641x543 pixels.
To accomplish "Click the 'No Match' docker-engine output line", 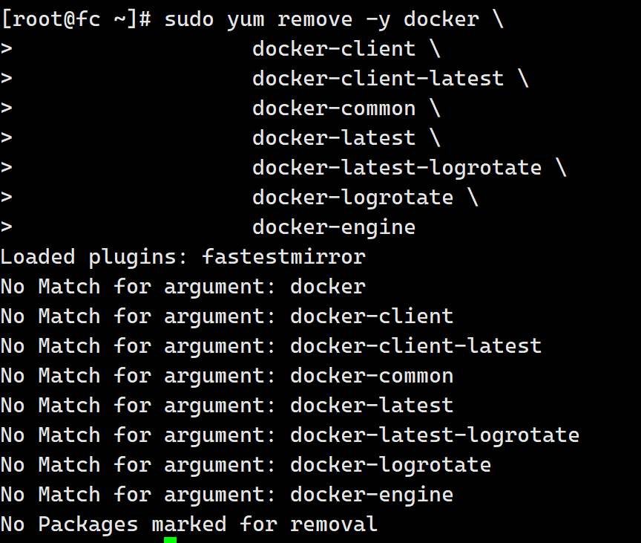I will click(x=227, y=495).
